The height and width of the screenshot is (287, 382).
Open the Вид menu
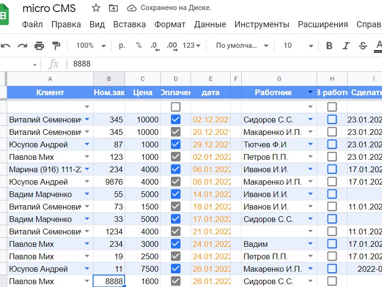[97, 24]
